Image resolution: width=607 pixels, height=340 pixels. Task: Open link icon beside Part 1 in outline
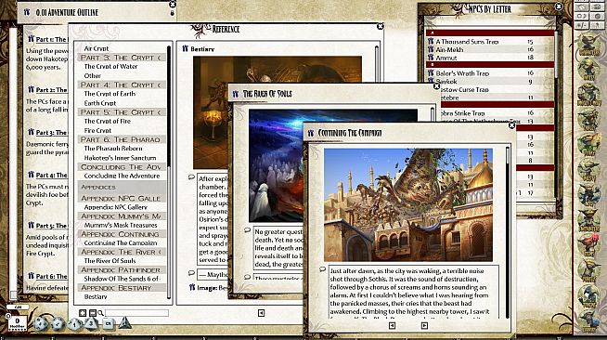click(31, 39)
